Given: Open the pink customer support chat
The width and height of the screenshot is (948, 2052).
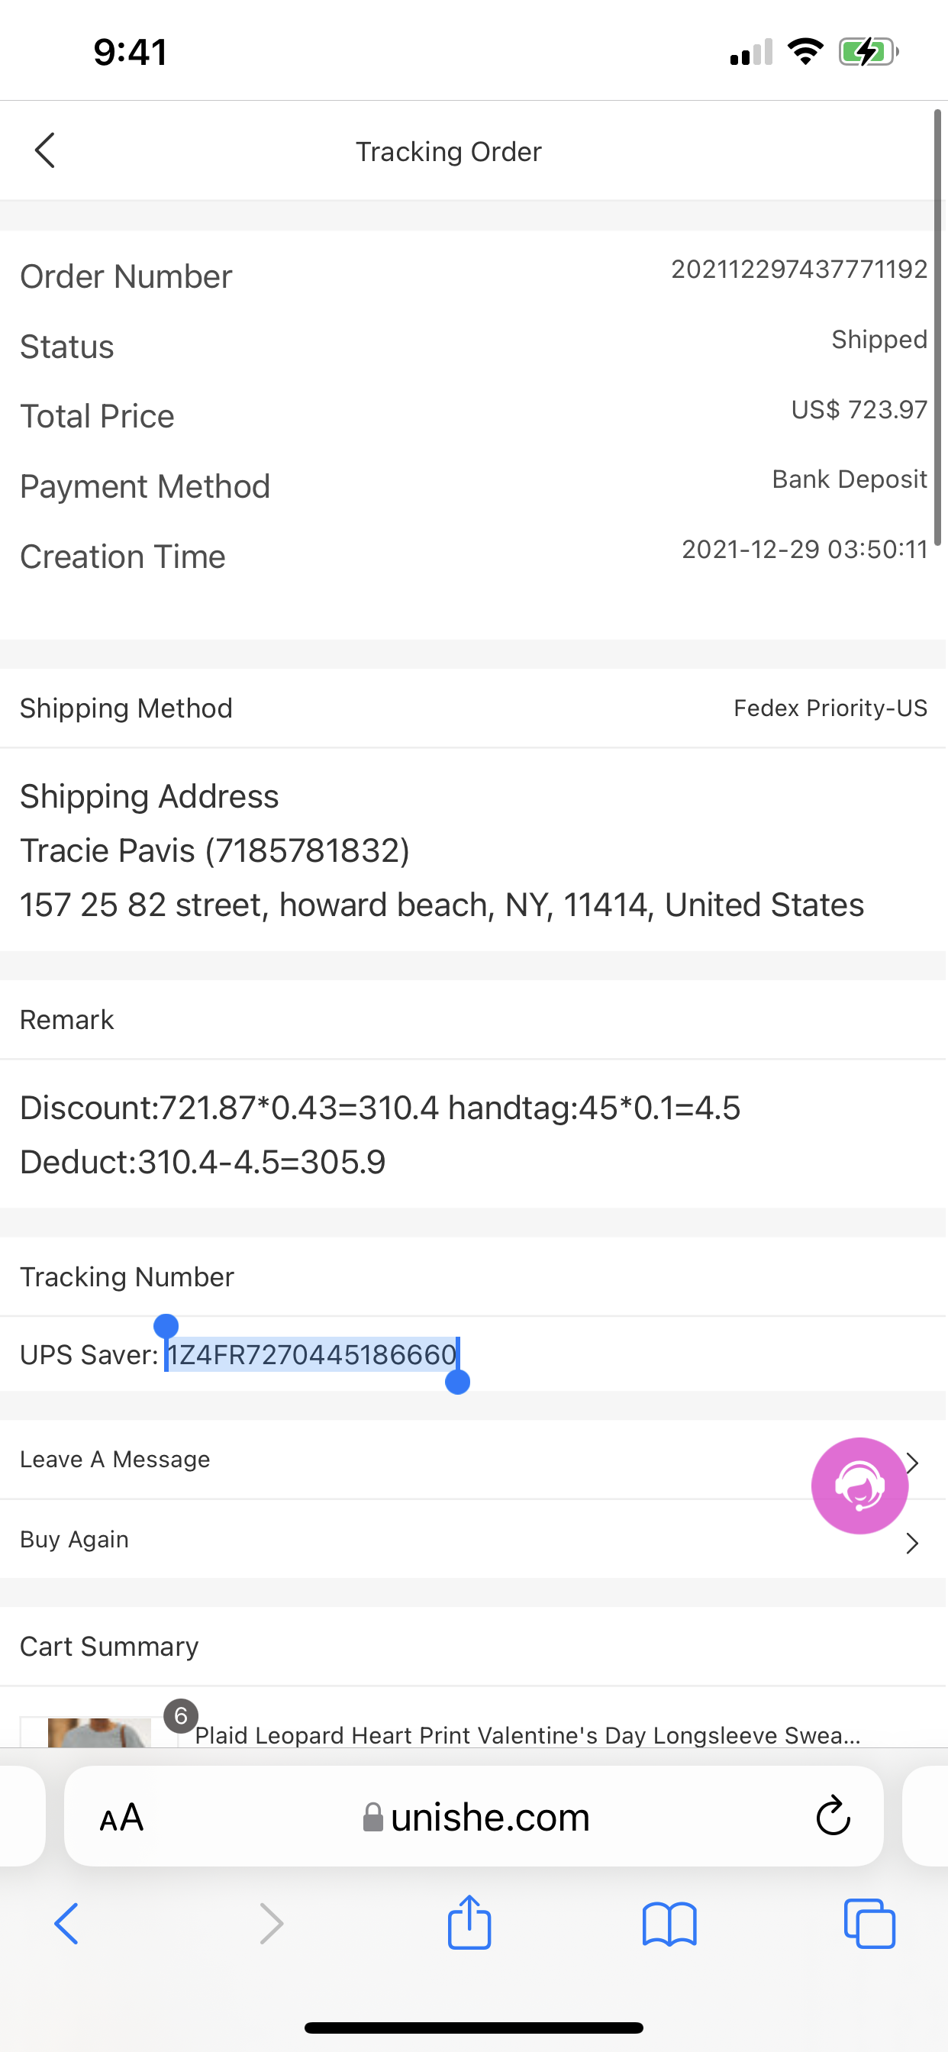Looking at the screenshot, I should click(x=859, y=1485).
